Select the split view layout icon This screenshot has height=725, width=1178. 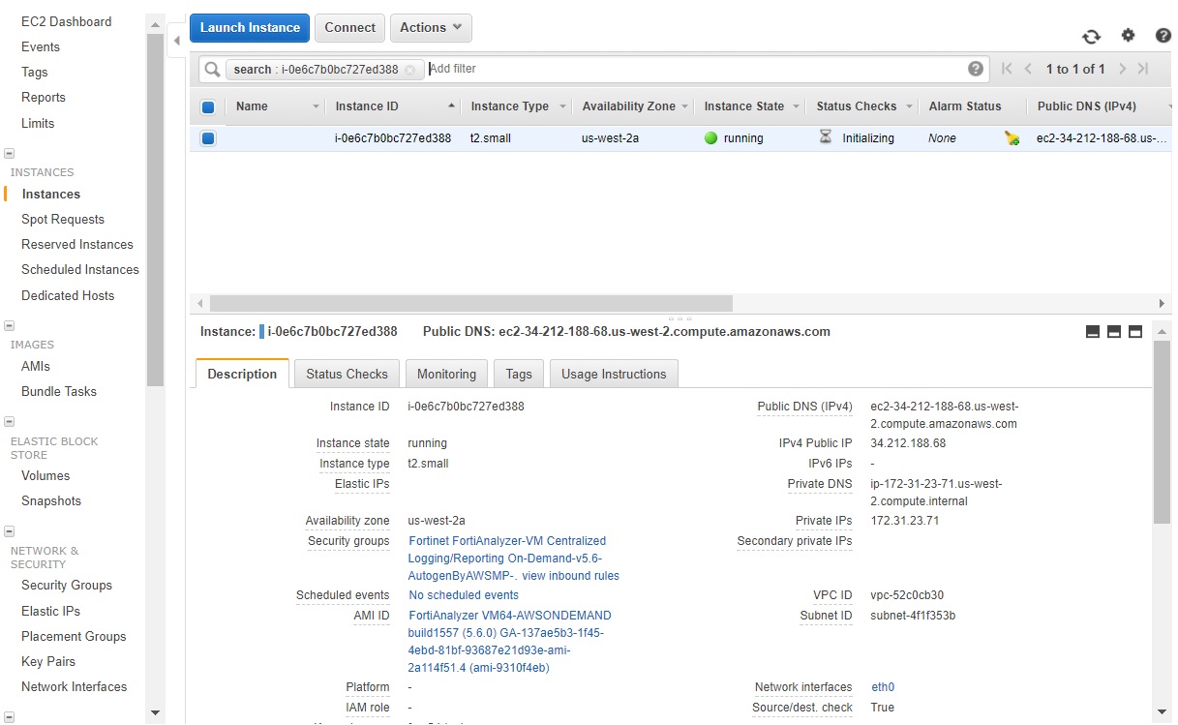point(1114,331)
